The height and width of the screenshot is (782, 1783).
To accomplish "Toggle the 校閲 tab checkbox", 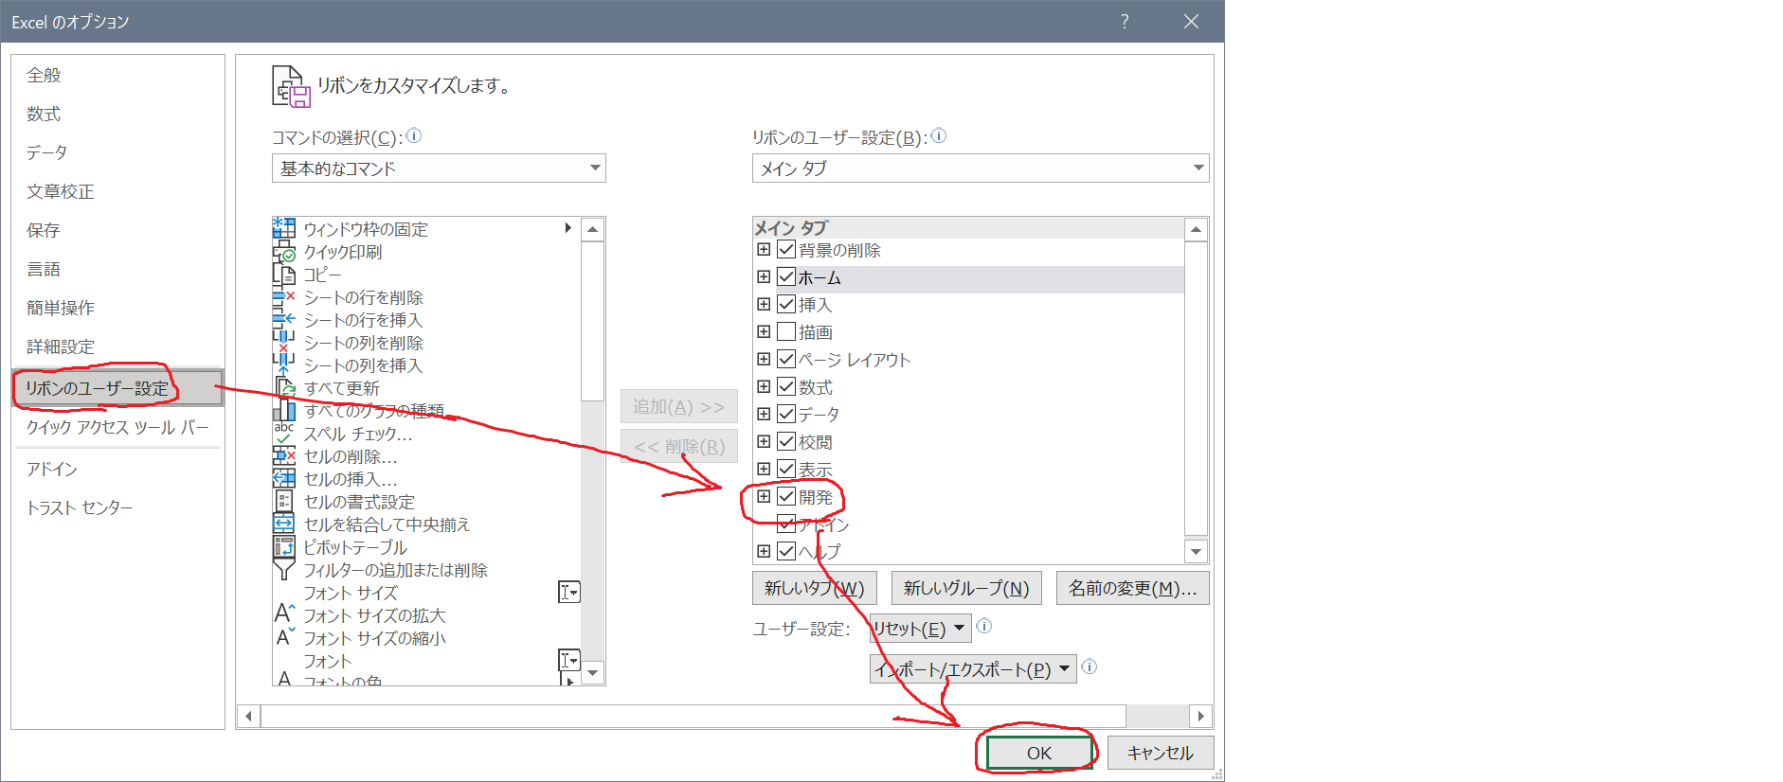I will (x=785, y=442).
